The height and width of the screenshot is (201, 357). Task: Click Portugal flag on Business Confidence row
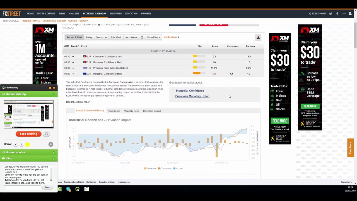point(85,62)
